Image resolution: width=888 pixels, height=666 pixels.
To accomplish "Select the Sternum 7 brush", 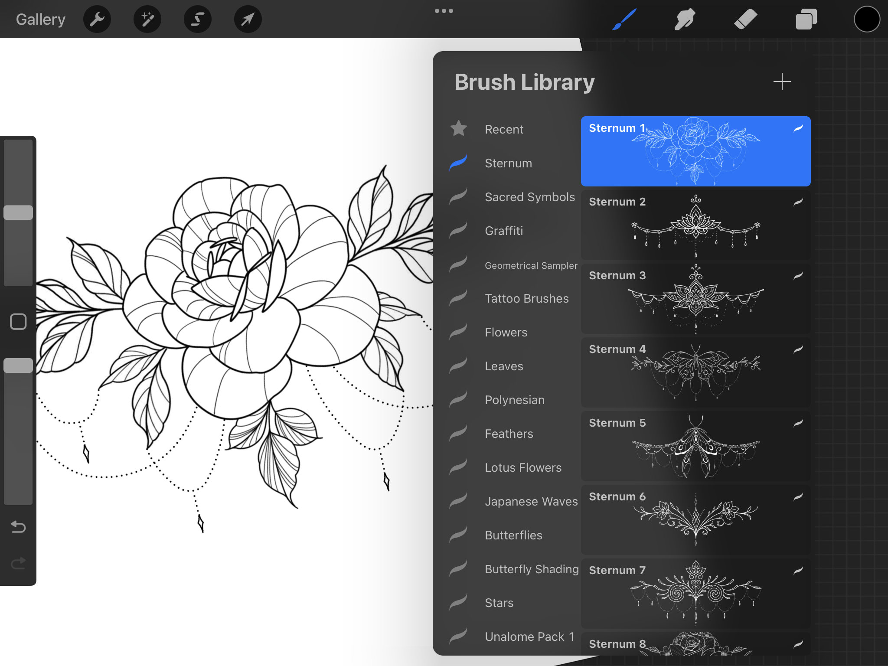I will click(695, 593).
